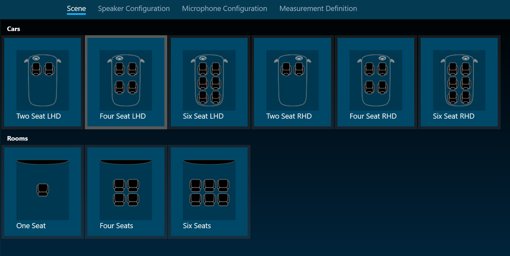Click the 'Two Seat RHD' label
This screenshot has height=256, width=510.
click(289, 116)
